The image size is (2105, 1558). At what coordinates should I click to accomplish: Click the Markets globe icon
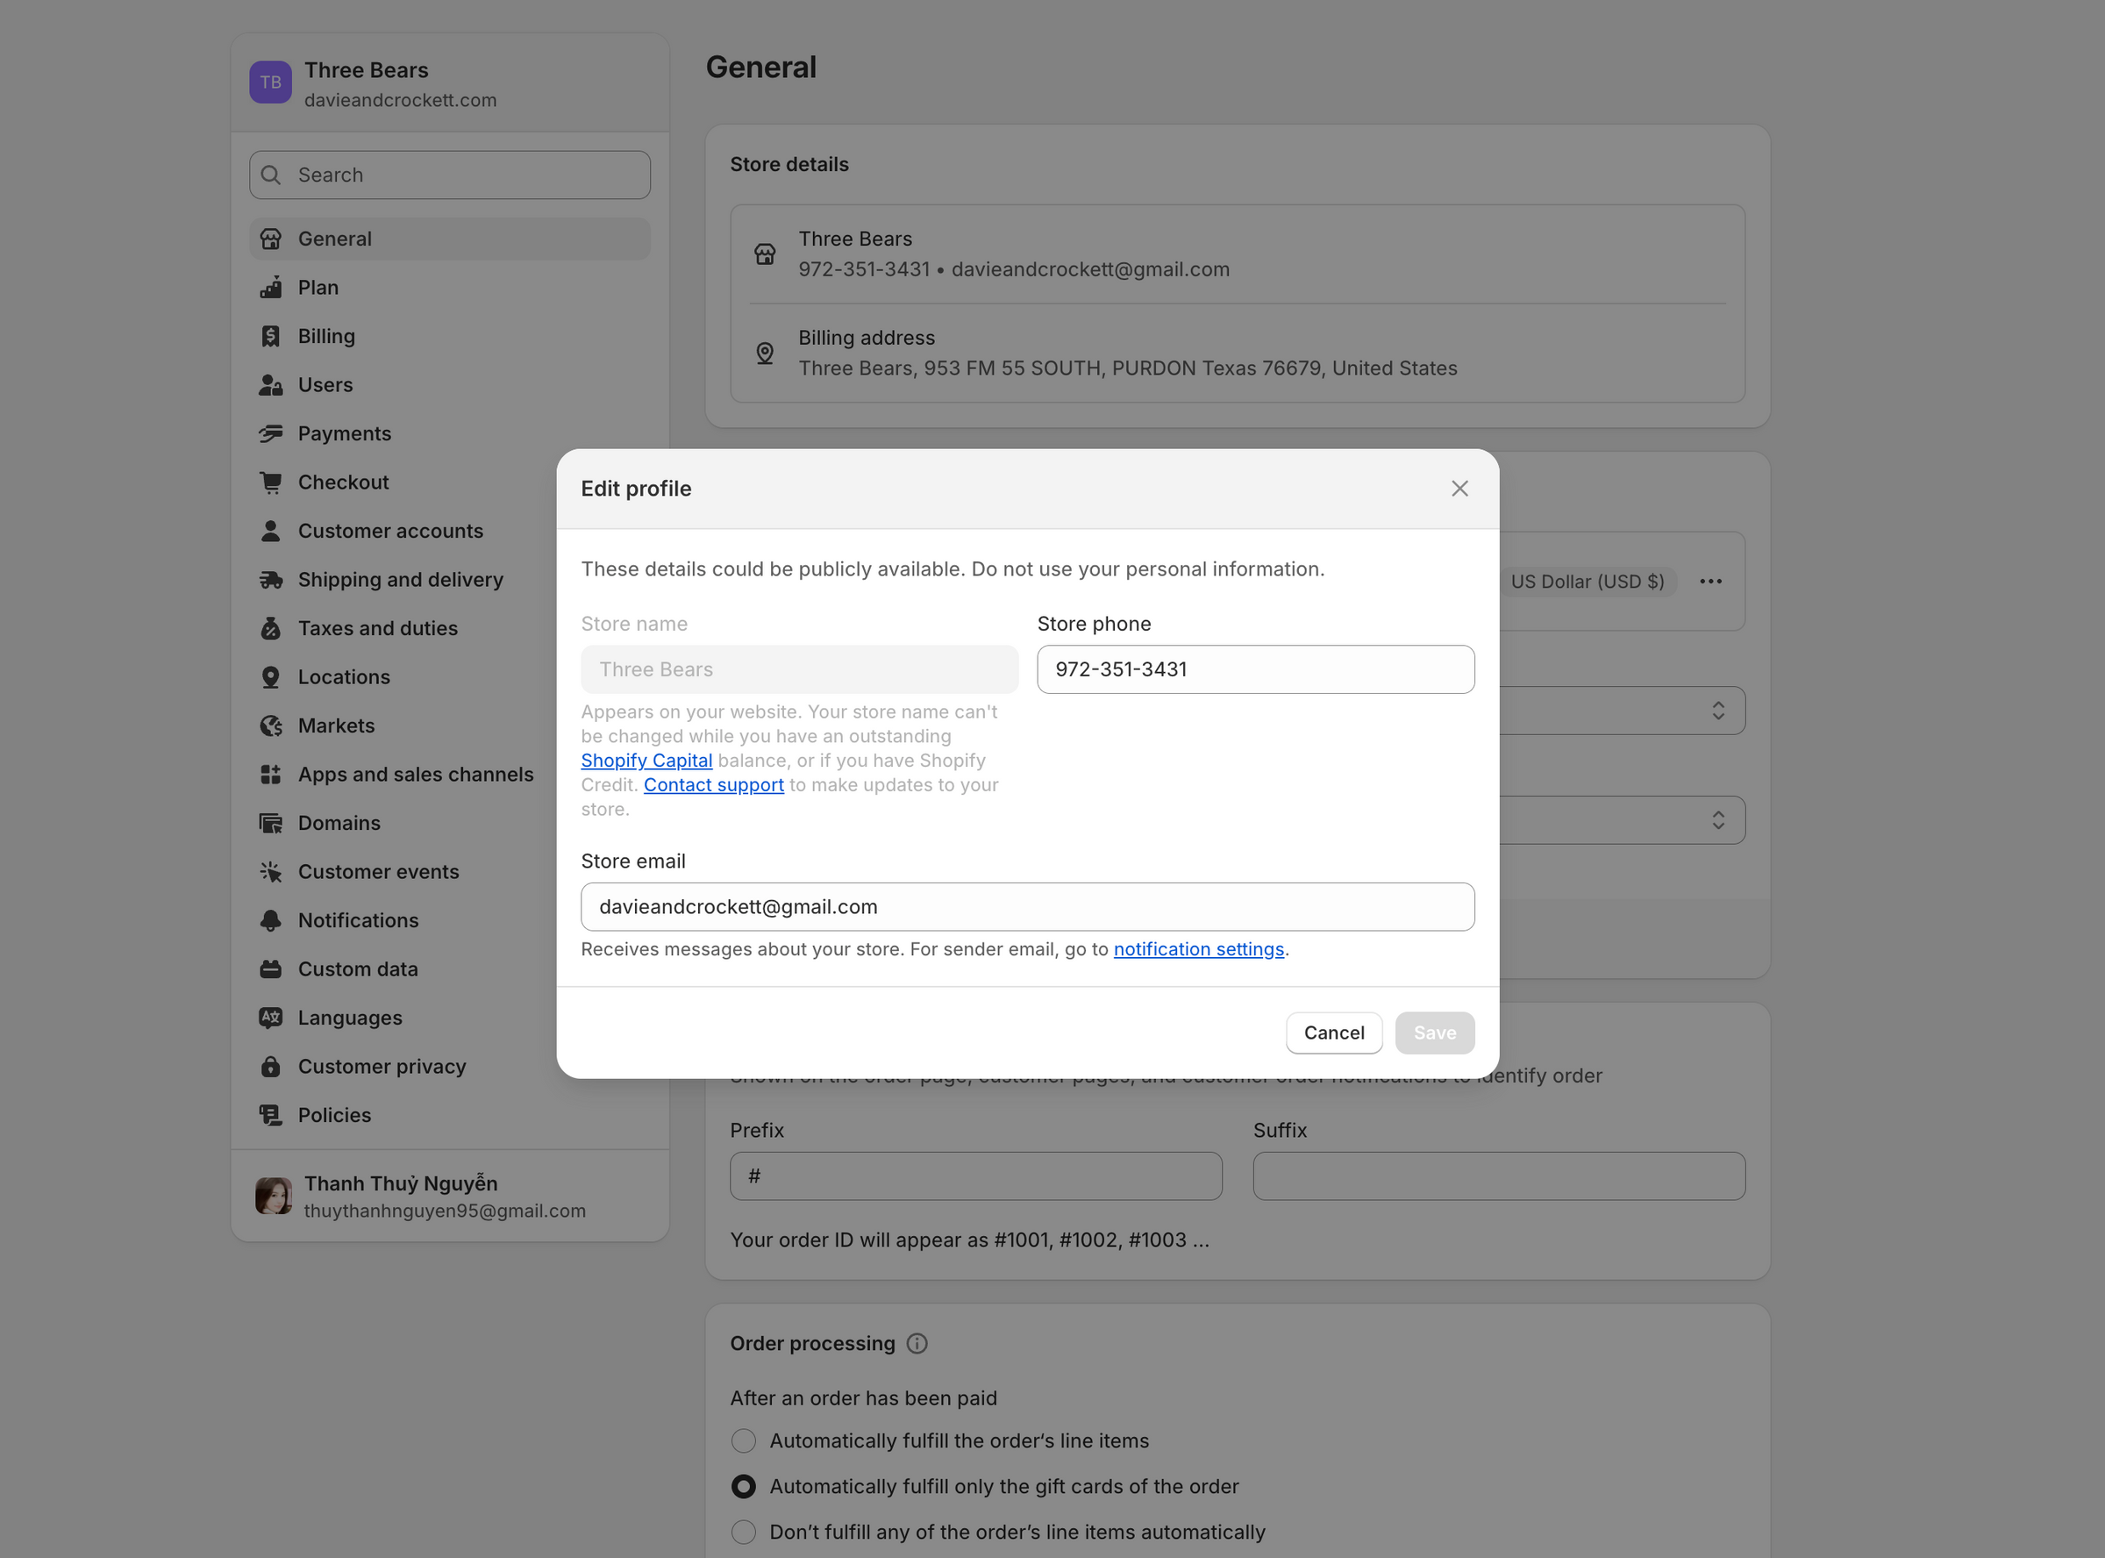pyautogui.click(x=270, y=725)
